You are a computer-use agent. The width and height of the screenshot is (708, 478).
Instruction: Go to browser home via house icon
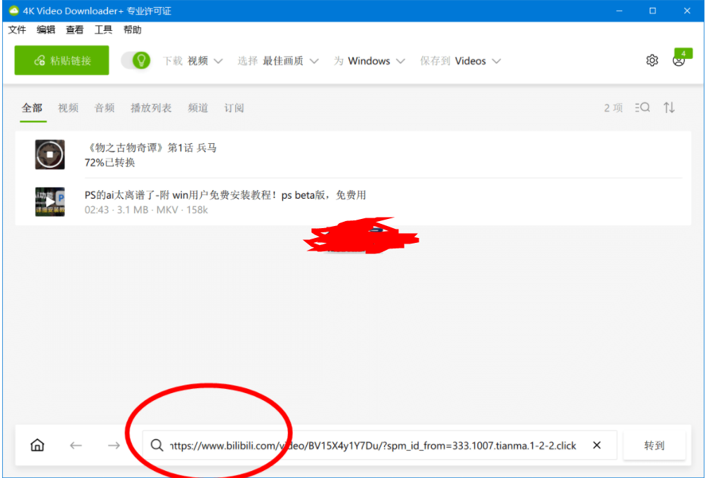(x=37, y=446)
